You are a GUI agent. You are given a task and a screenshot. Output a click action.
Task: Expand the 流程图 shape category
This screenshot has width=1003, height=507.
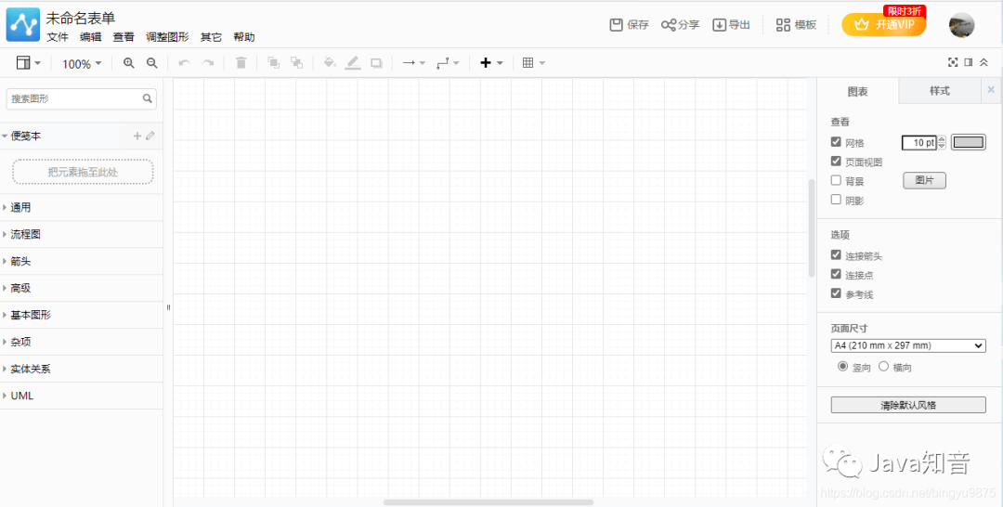point(81,235)
